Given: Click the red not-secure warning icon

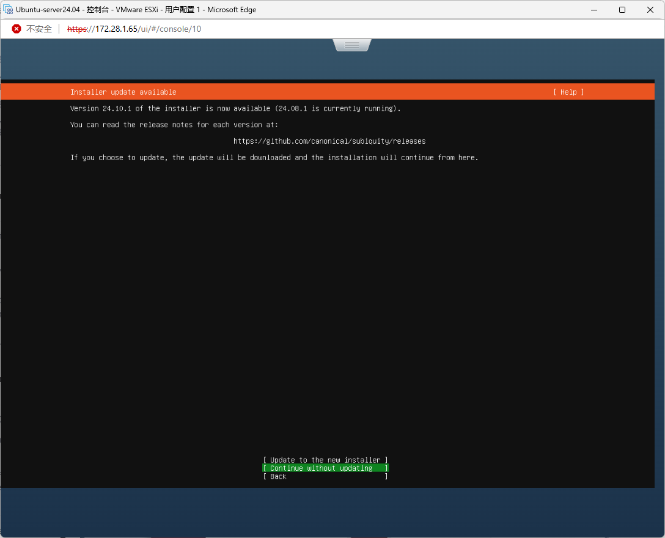Looking at the screenshot, I should (x=17, y=29).
